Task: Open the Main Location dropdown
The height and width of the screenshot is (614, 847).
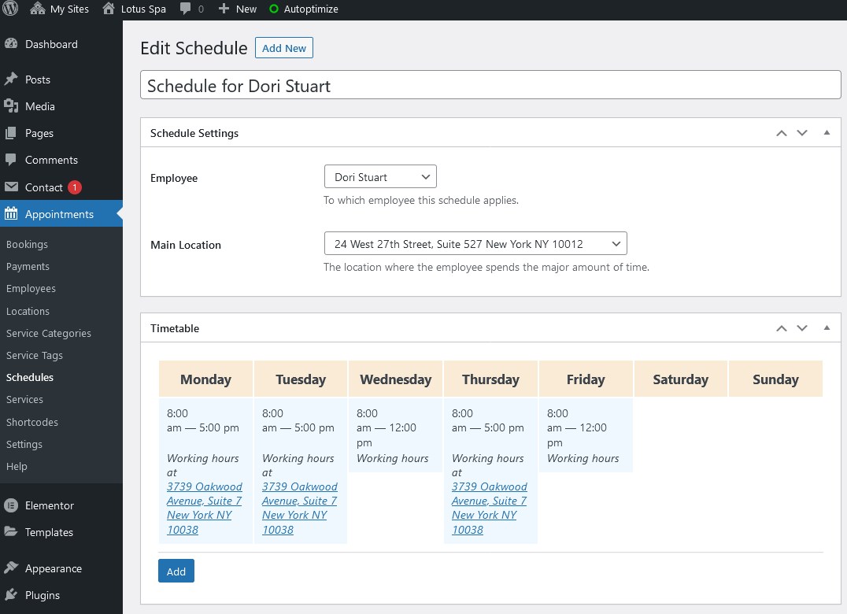Action: (x=475, y=243)
